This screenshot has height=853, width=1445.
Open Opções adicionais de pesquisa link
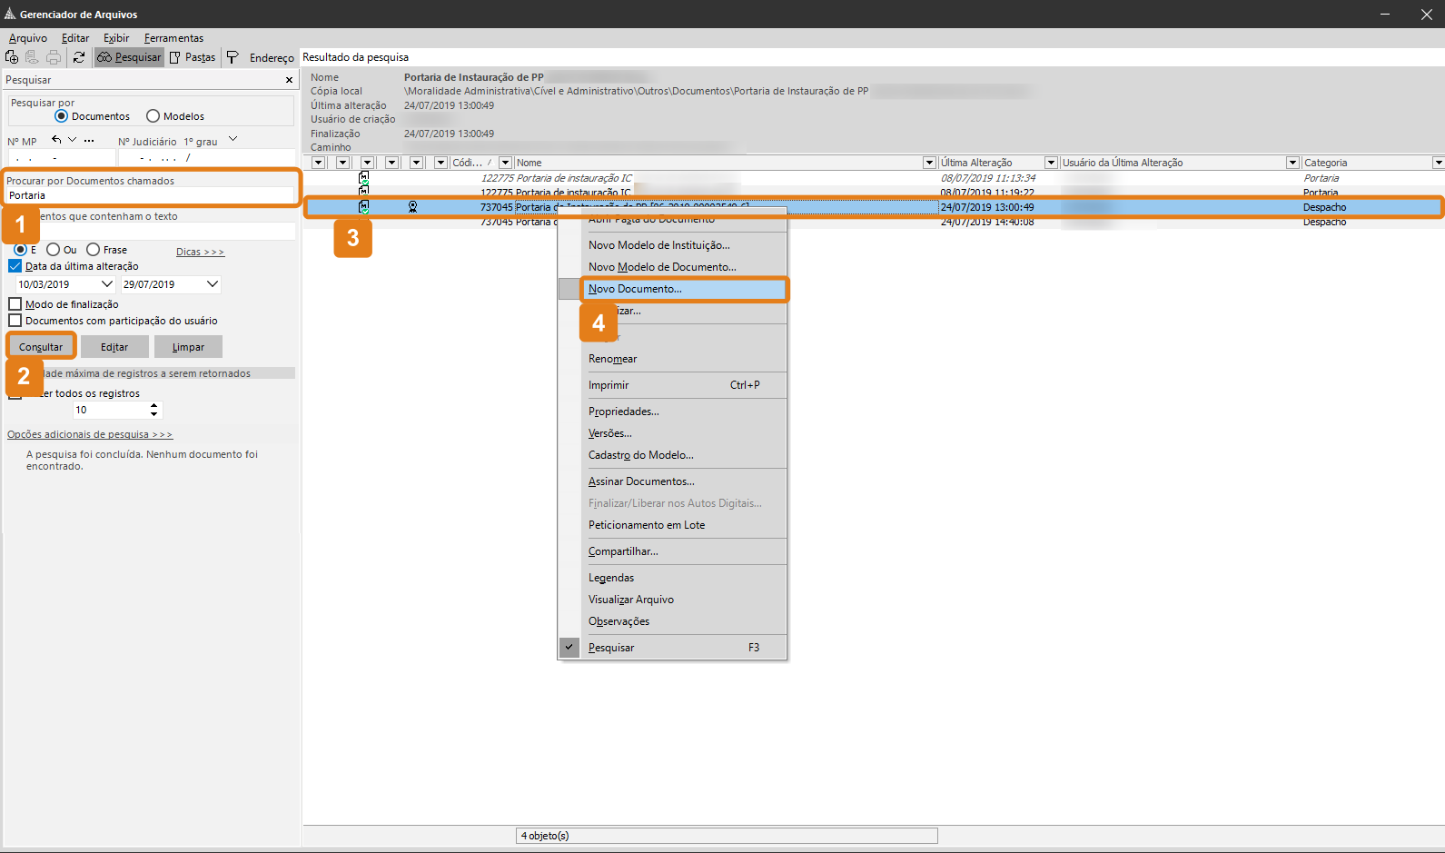[x=89, y=434]
